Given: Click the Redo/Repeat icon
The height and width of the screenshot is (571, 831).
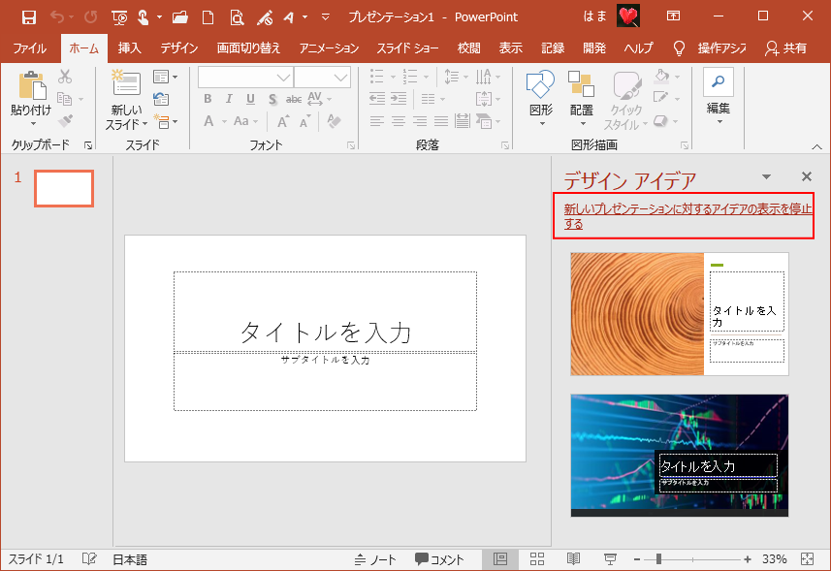Looking at the screenshot, I should [90, 17].
